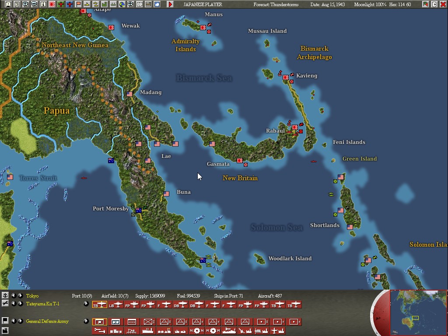This screenshot has height=336, width=448.
Task: Click the M engine gear industry icon
Action: pyautogui.click(x=213, y=331)
